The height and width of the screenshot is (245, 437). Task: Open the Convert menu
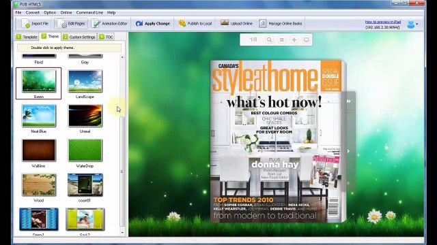33,12
